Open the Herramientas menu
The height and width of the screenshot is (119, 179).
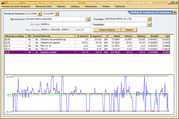[x=91, y=6]
